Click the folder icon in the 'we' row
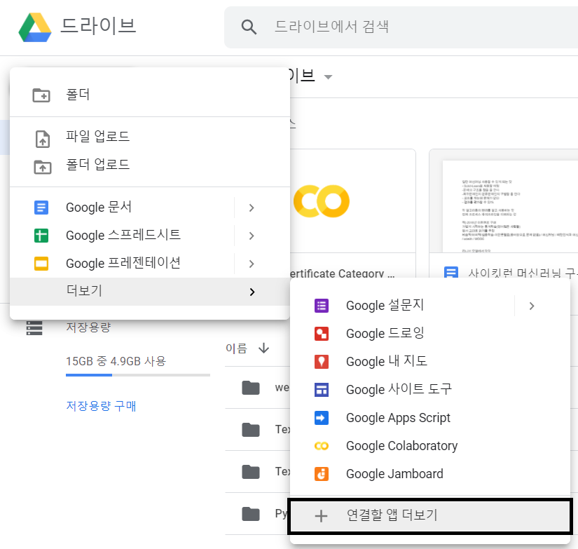The image size is (578, 549). (x=251, y=388)
